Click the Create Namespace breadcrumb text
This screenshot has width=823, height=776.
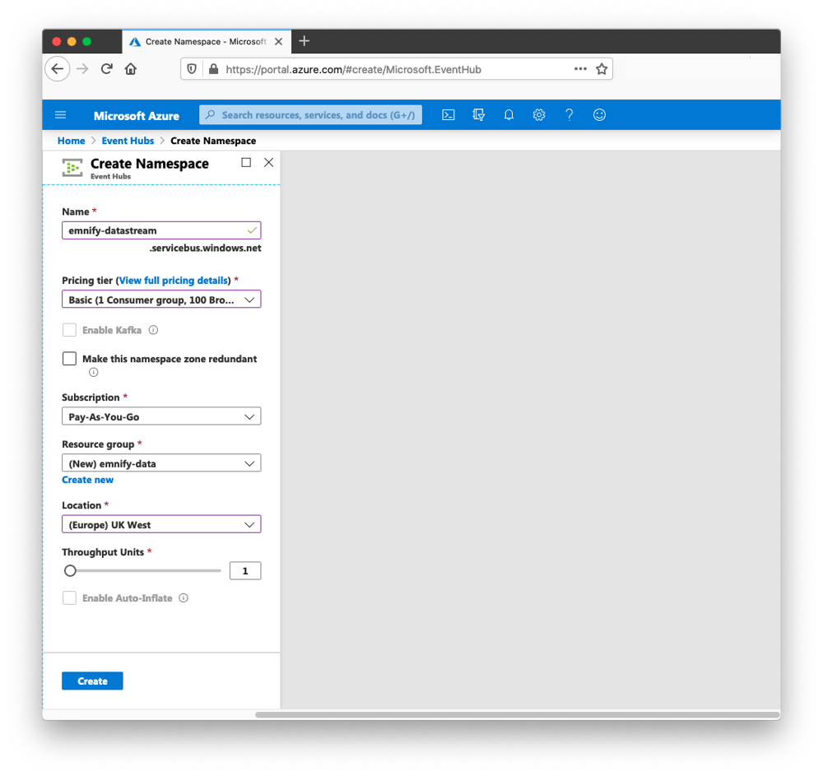(x=213, y=141)
